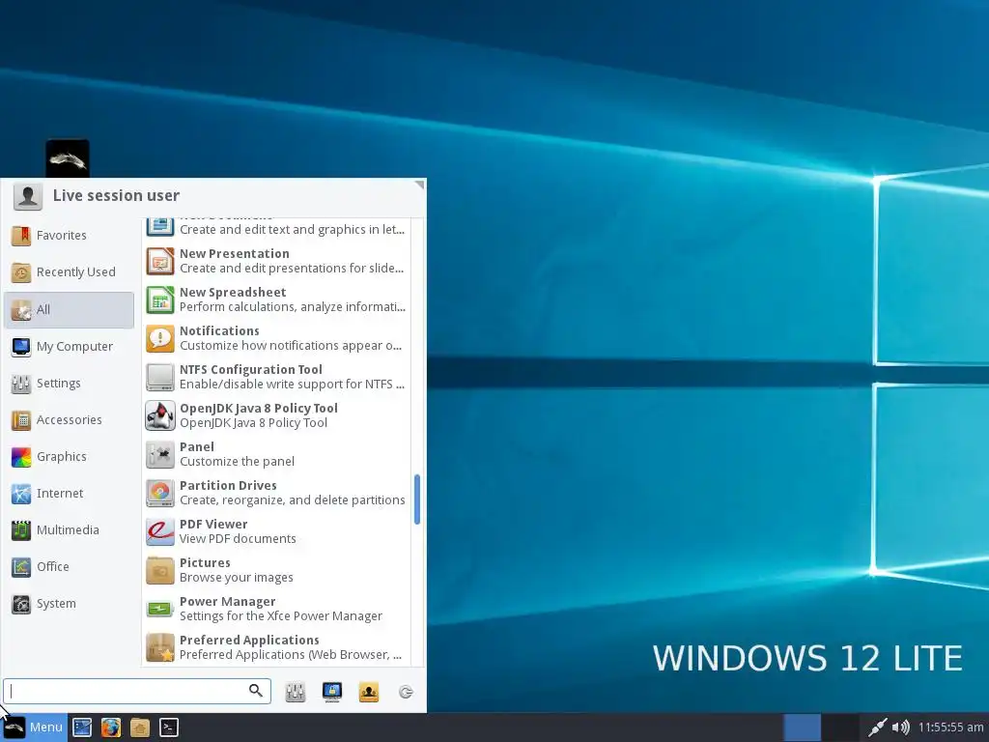Click the Multimedia category icon
The width and height of the screenshot is (989, 742).
coord(21,530)
